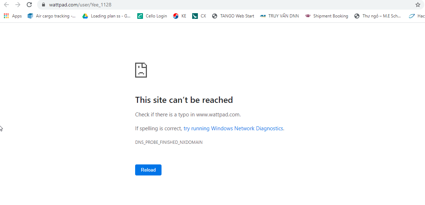Open Thư ngỏ M.E Sch bookmark

(378, 16)
